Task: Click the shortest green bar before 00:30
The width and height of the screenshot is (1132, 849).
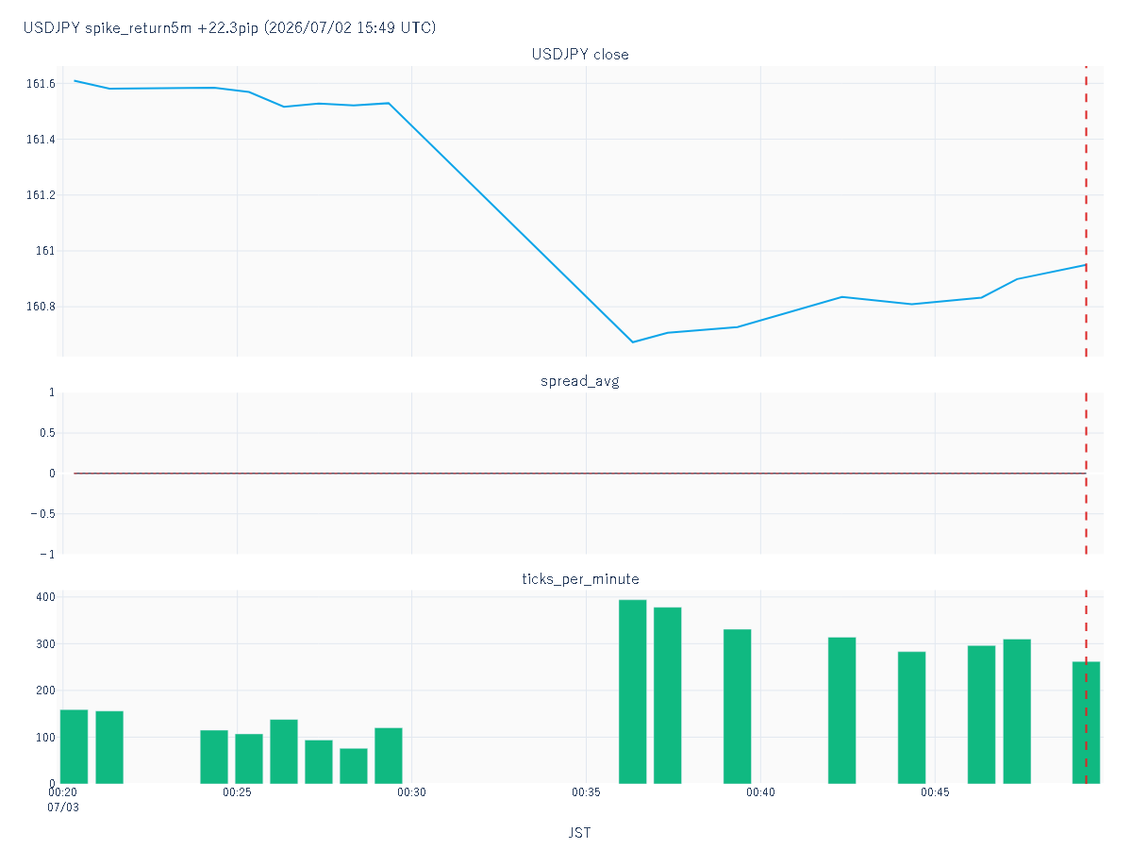Action: [354, 766]
